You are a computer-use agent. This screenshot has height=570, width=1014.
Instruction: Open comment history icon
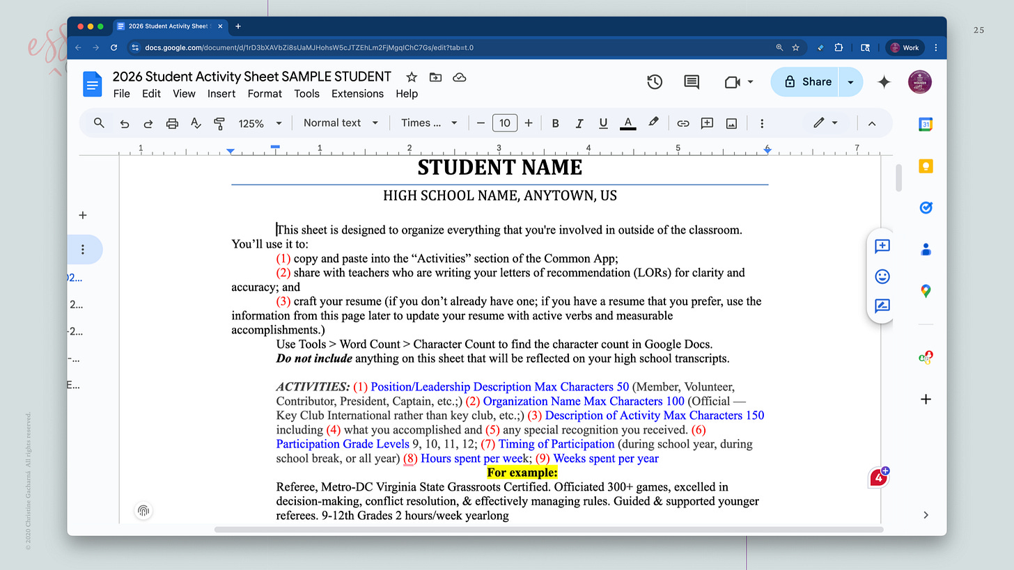(x=692, y=82)
